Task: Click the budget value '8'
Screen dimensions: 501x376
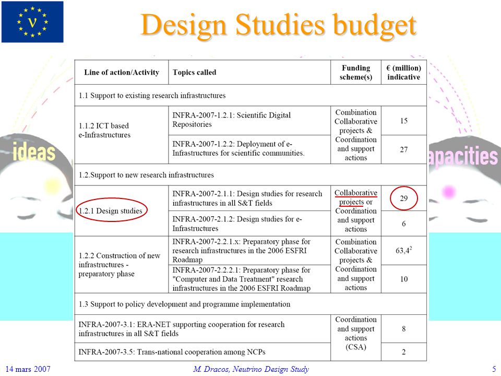Action: (404, 328)
